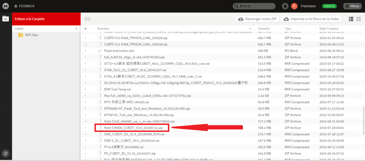This screenshot has height=161, width=365.
Task: Sort by Date Created column
Action: 328,29
